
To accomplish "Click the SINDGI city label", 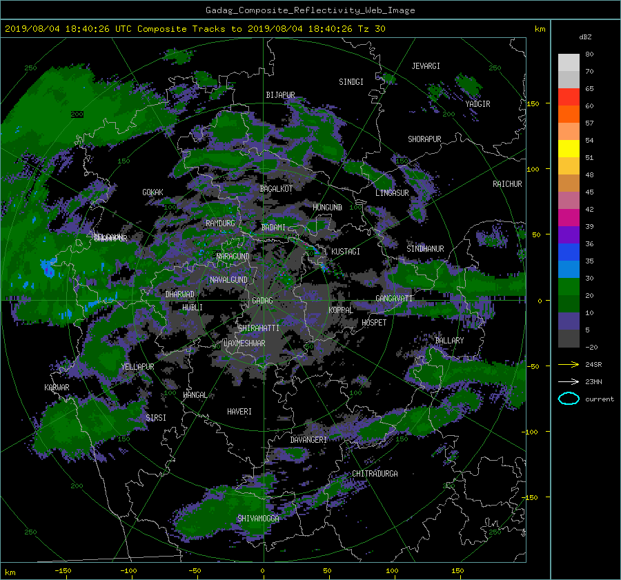I will pyautogui.click(x=351, y=82).
